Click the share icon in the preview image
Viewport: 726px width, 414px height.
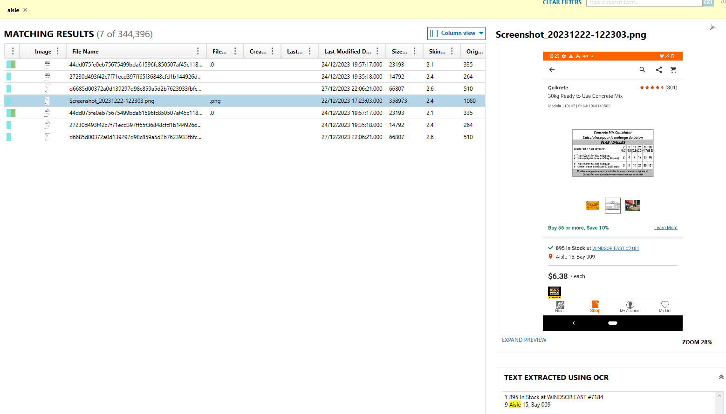click(659, 70)
